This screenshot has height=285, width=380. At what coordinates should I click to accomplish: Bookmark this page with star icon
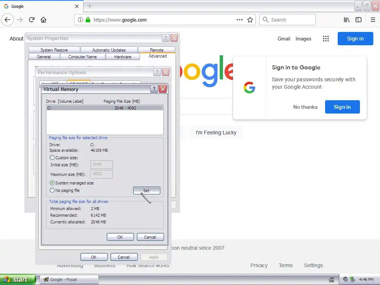(250, 20)
